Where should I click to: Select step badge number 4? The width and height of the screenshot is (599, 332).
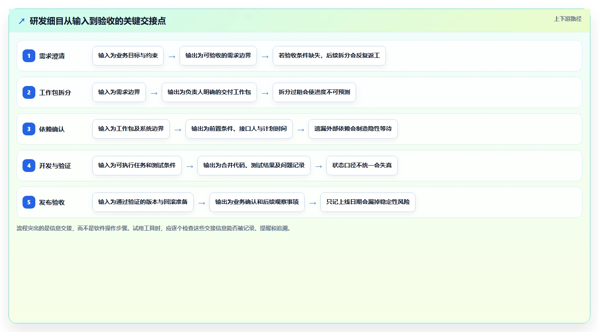click(x=29, y=166)
